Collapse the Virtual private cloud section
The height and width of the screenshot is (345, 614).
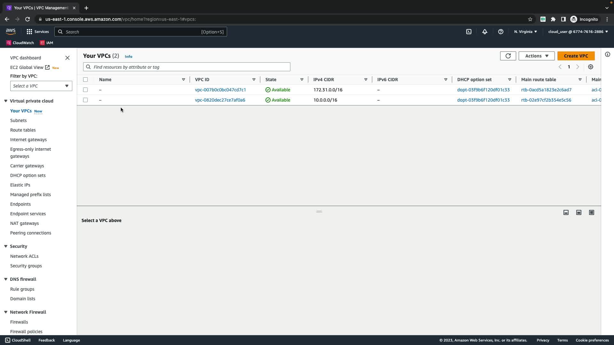click(x=6, y=101)
